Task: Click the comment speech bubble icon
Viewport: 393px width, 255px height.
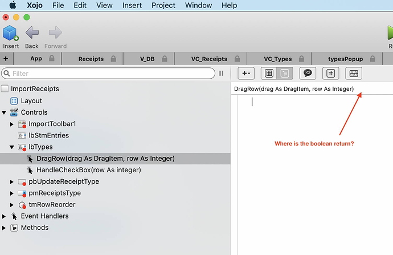Action: (x=308, y=73)
